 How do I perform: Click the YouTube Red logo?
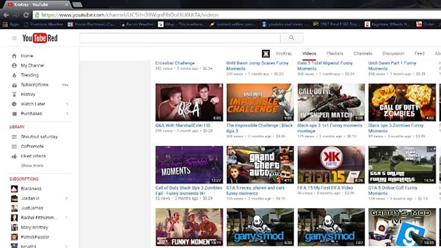point(40,38)
